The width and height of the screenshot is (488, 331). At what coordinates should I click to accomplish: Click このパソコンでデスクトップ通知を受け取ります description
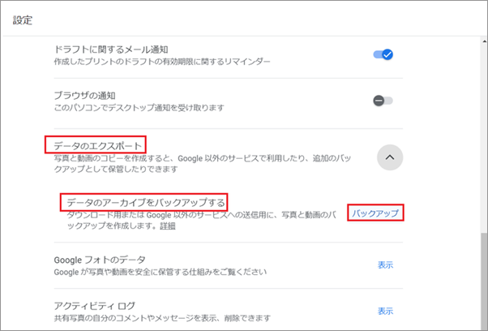click(139, 108)
